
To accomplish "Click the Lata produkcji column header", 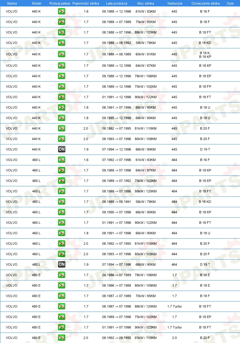I will [x=117, y=3].
